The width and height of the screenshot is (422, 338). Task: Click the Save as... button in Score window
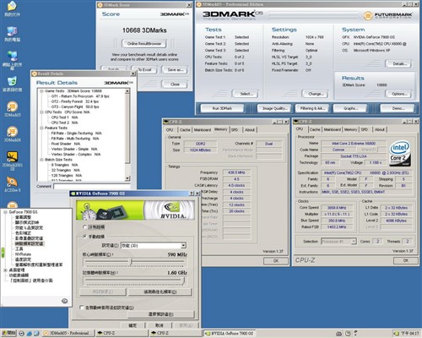point(175,70)
